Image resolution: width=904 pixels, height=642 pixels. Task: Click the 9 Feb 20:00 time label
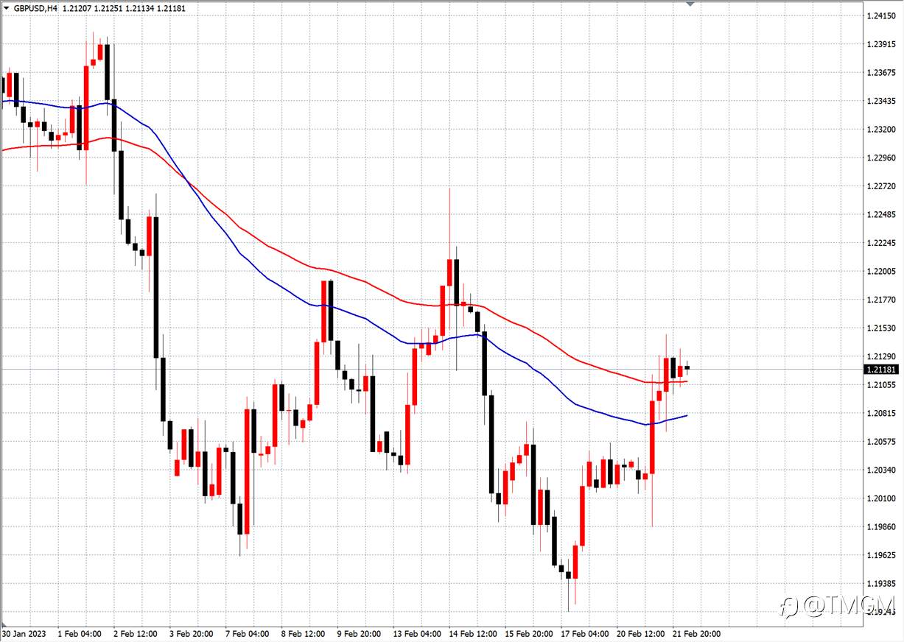pos(359,634)
